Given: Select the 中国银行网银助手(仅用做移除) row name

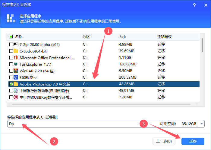Looking at the screenshot, I should pos(44,91).
